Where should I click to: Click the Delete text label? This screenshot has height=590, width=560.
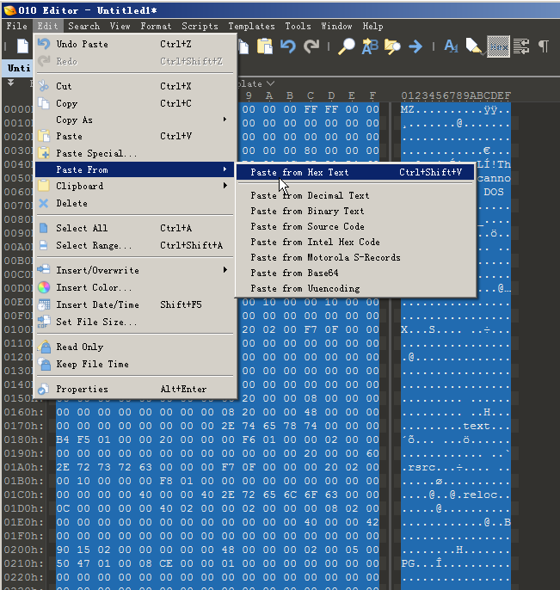click(71, 203)
